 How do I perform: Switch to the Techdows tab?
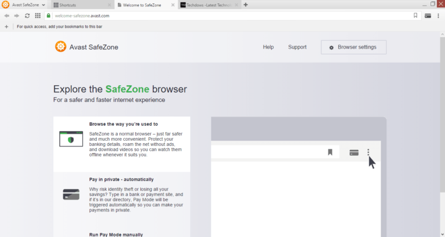pos(209,5)
